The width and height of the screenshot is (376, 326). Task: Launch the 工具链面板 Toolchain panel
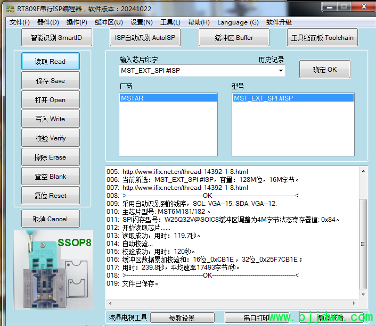322,38
